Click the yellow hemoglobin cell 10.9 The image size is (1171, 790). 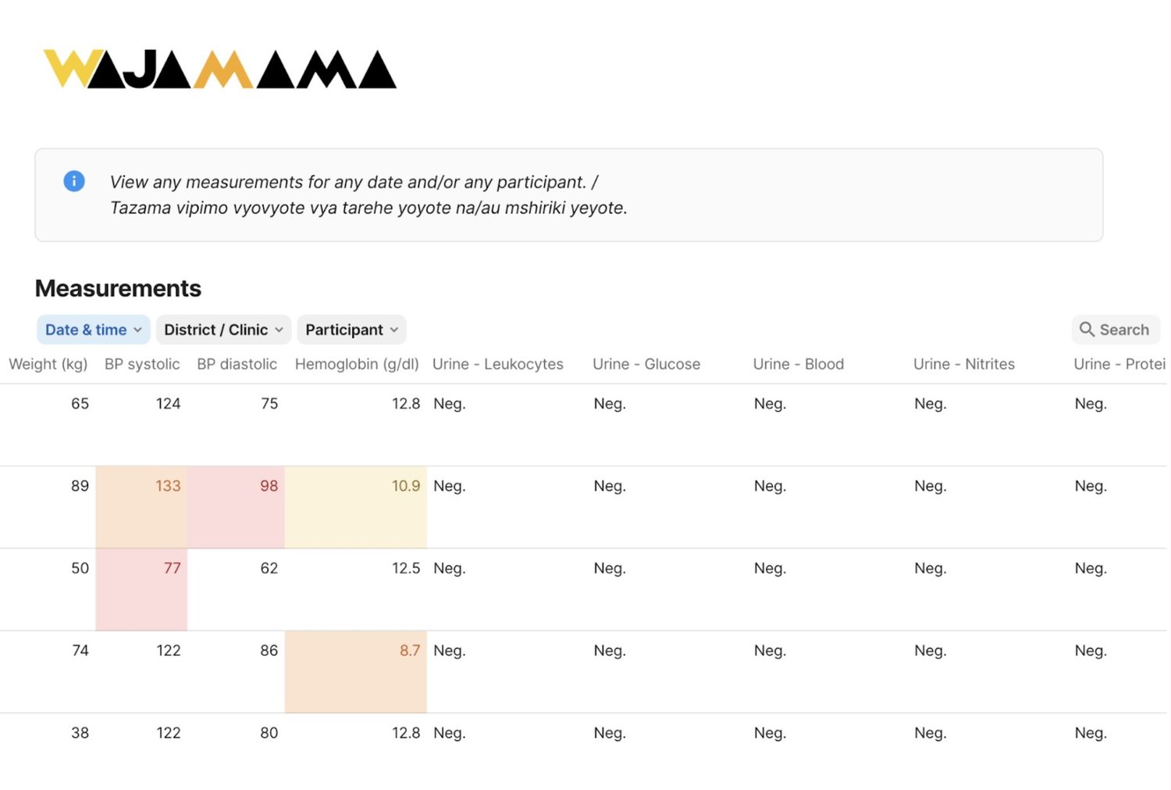click(356, 507)
